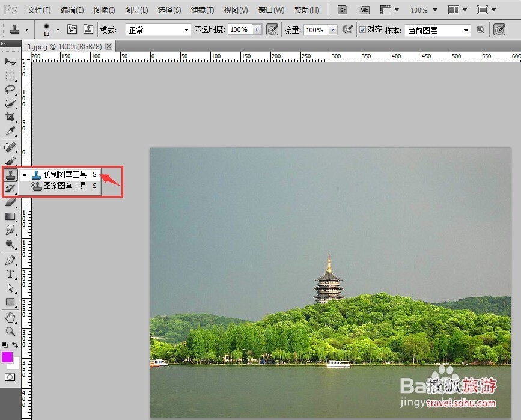Select the Pen tool

[10, 260]
